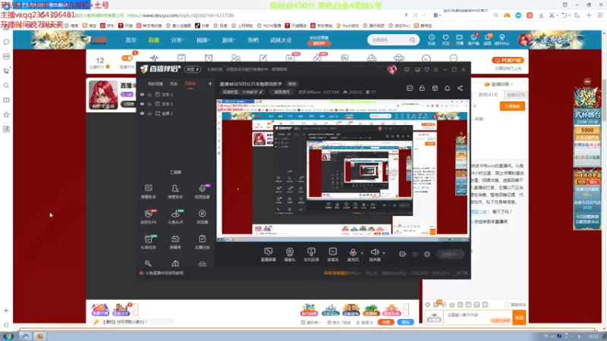This screenshot has height=341, width=607.
Task: Toggle preview eye icon near record
Action: 415,254
